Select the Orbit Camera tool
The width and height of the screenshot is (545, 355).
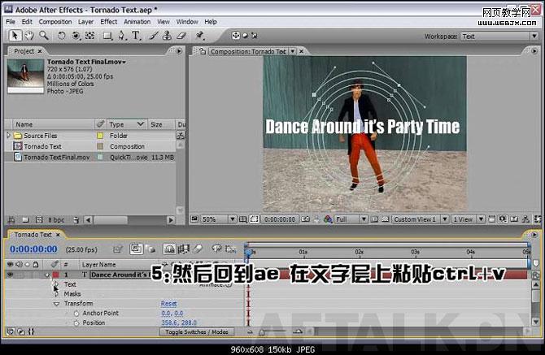tap(76, 36)
